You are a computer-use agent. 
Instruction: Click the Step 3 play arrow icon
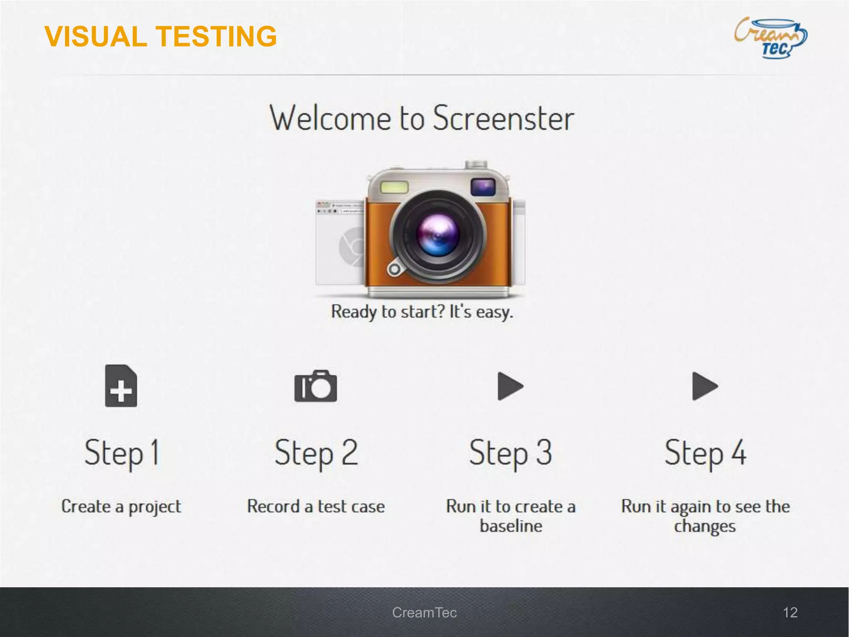pos(510,386)
